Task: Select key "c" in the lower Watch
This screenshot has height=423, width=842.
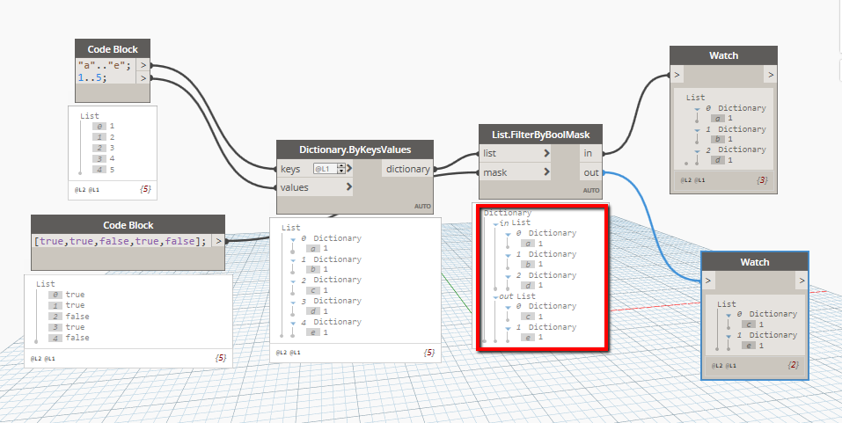Action: [748, 325]
